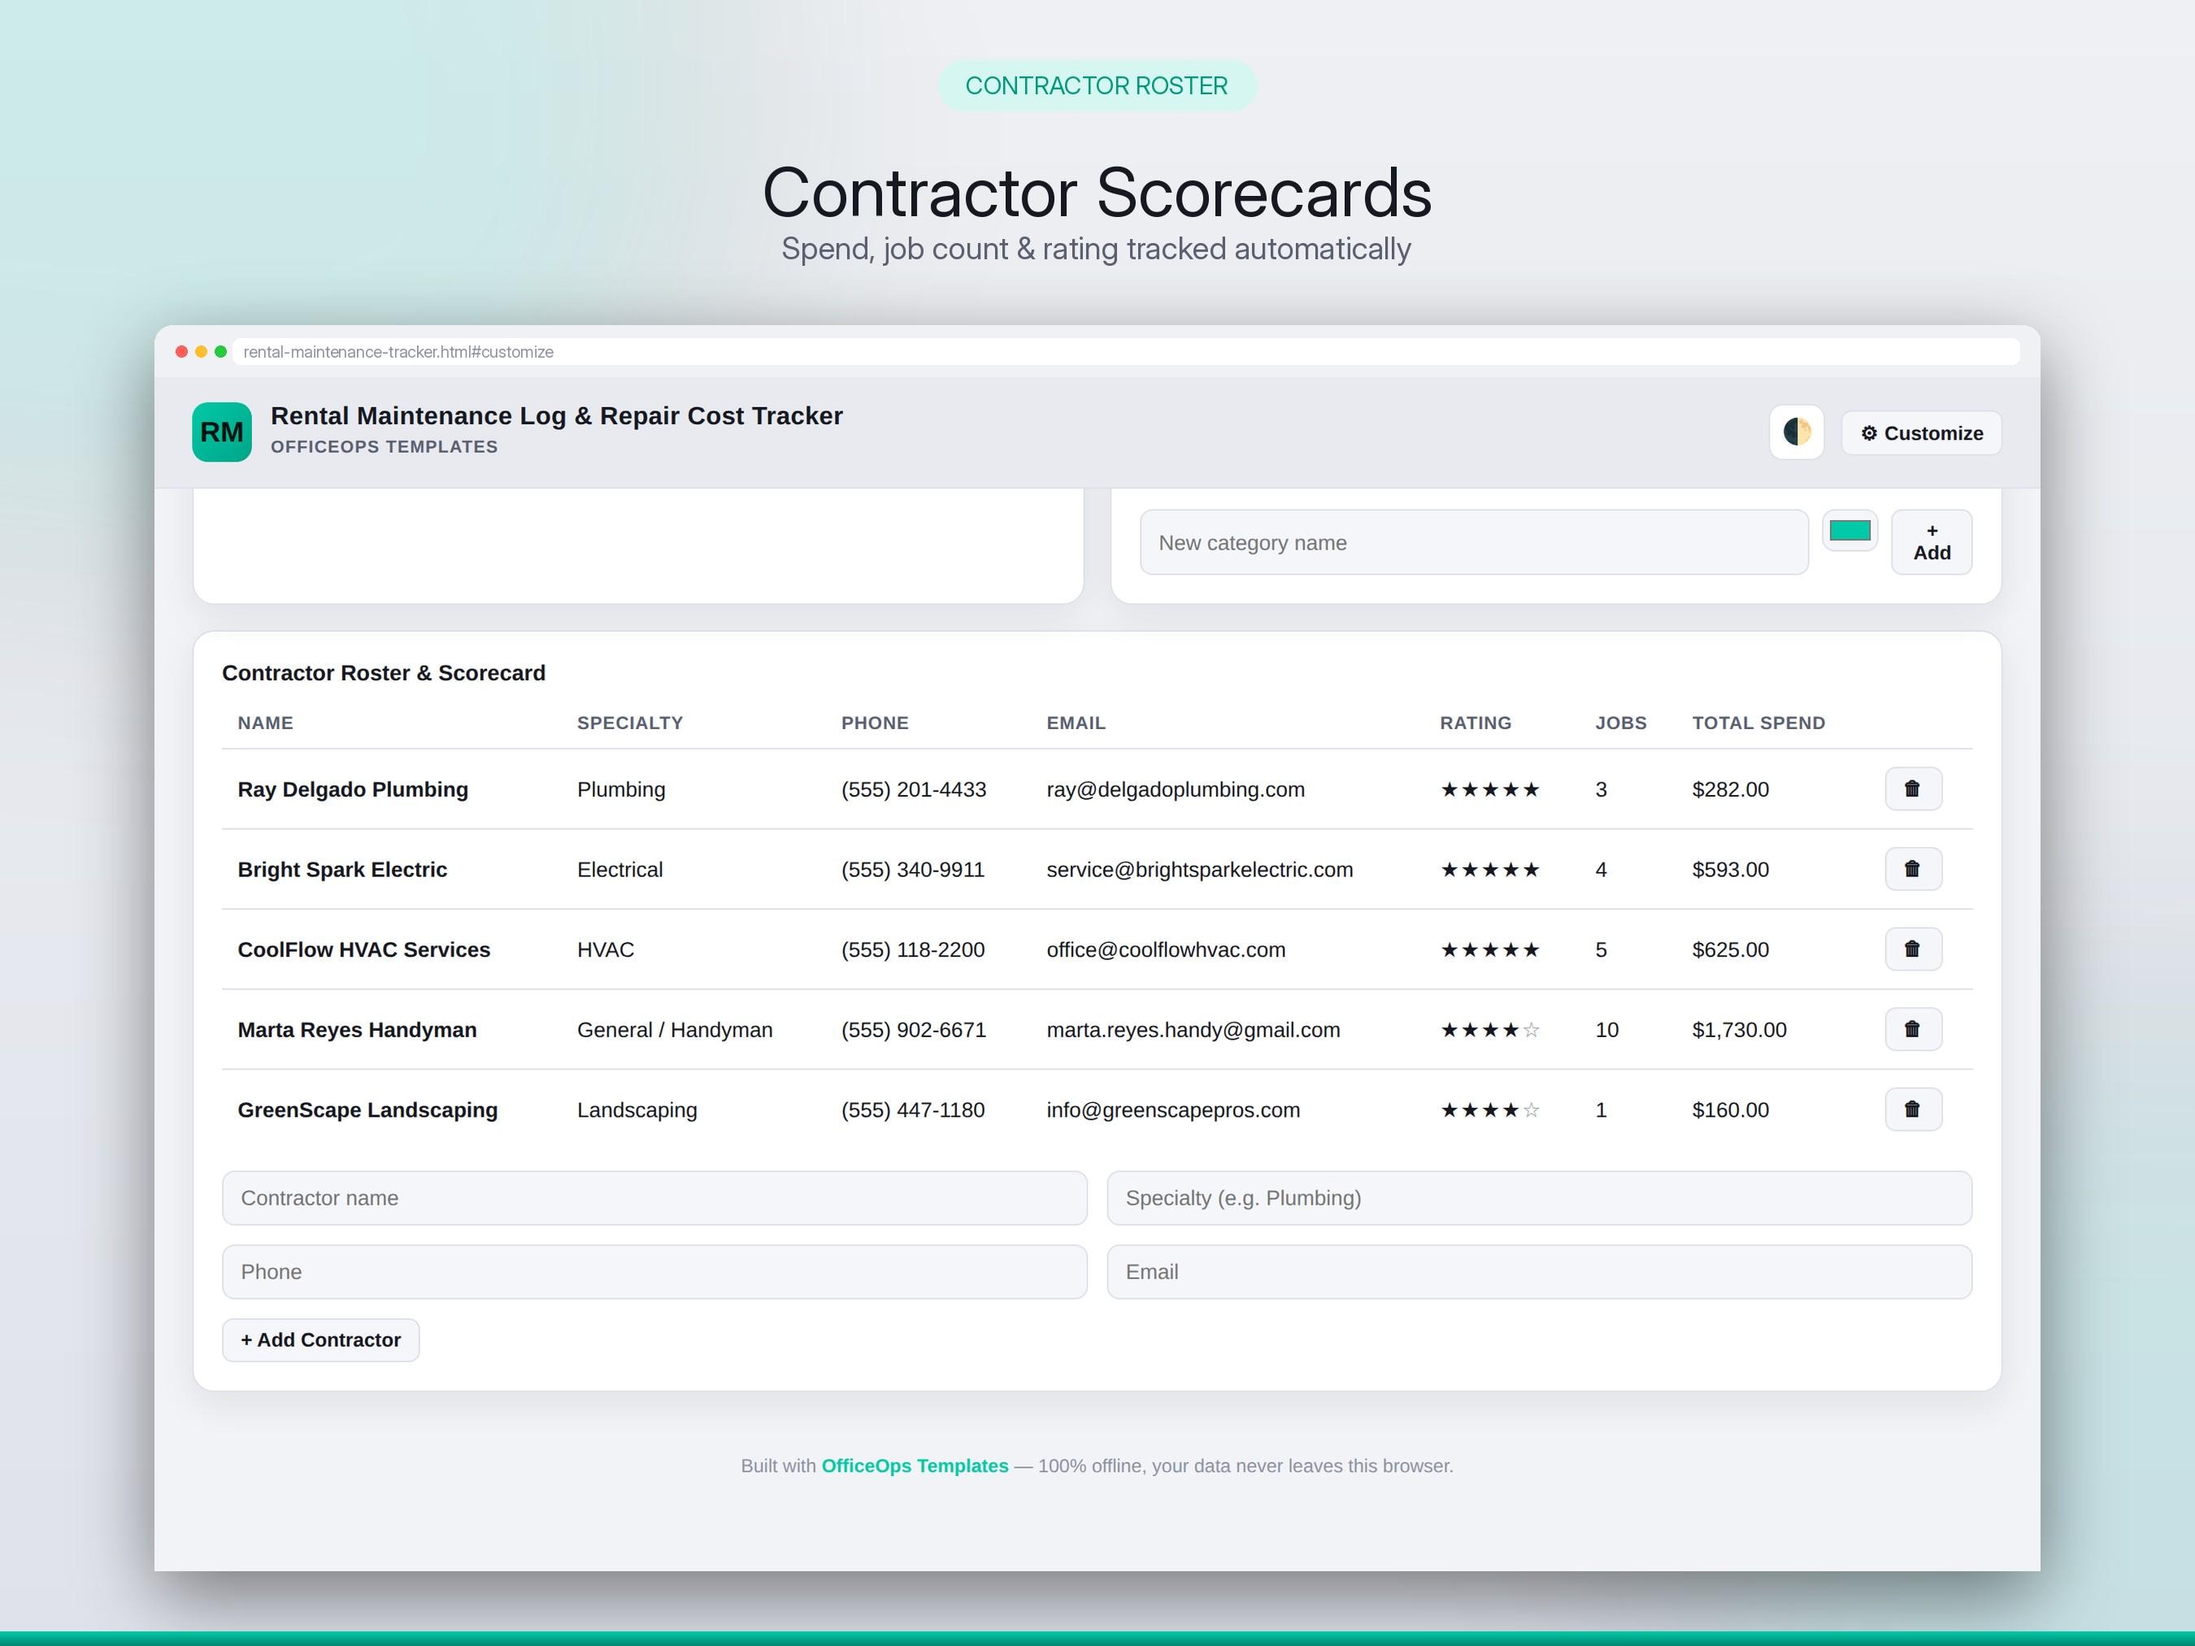Click the General / Handyman specialty cell

tap(675, 1030)
